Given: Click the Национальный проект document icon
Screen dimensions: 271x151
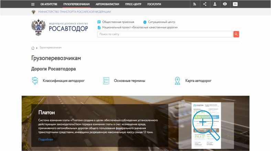Looking at the screenshot, I should point(99,27).
